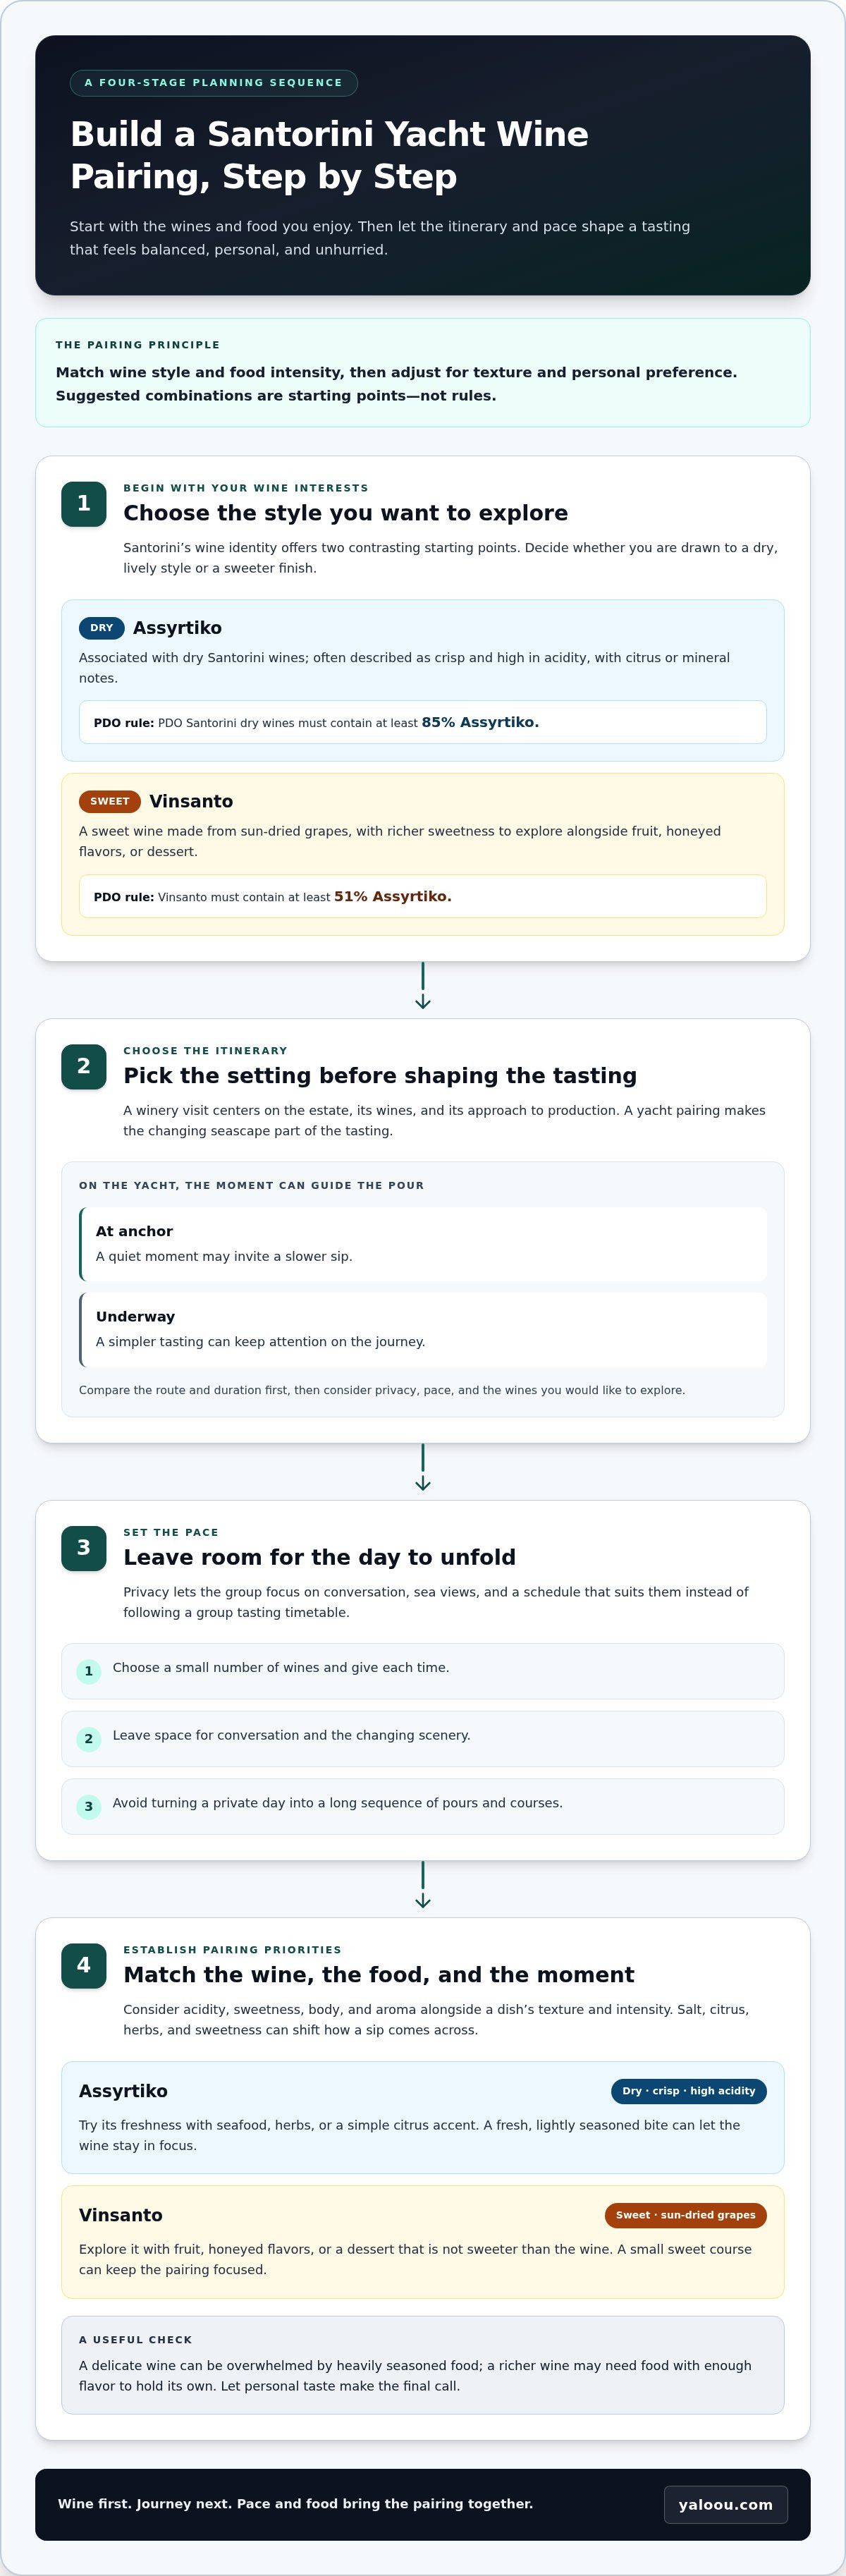Click the arrow between steps 1 and 2
The height and width of the screenshot is (2576, 846).
(x=423, y=986)
